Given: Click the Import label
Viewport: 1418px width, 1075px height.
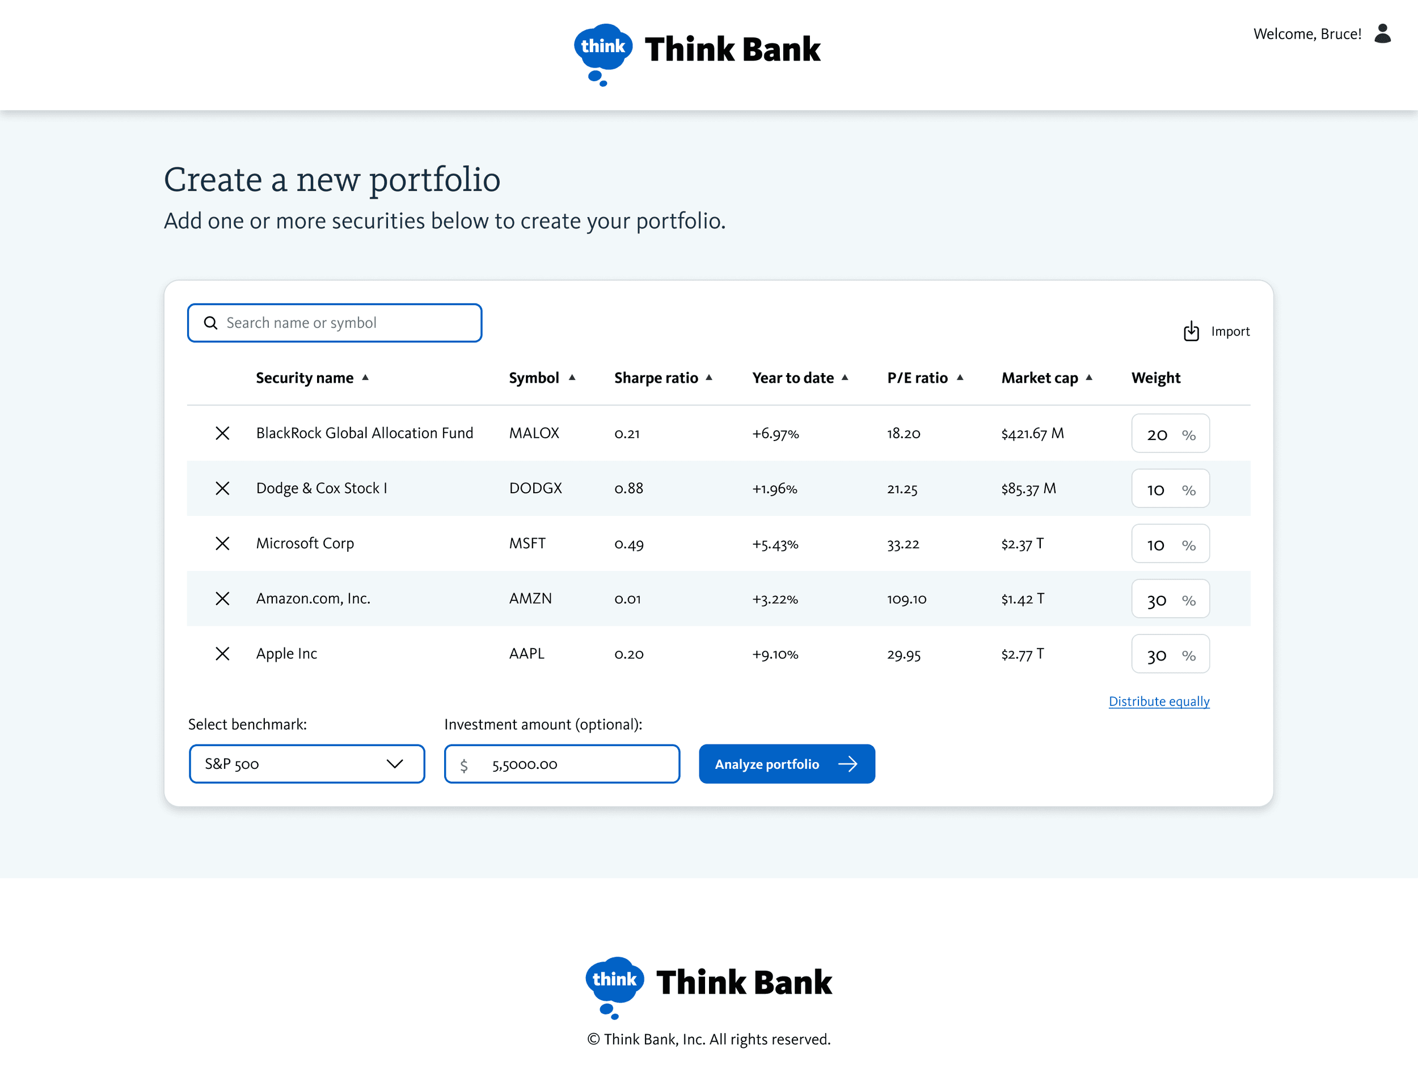Looking at the screenshot, I should click(1230, 331).
